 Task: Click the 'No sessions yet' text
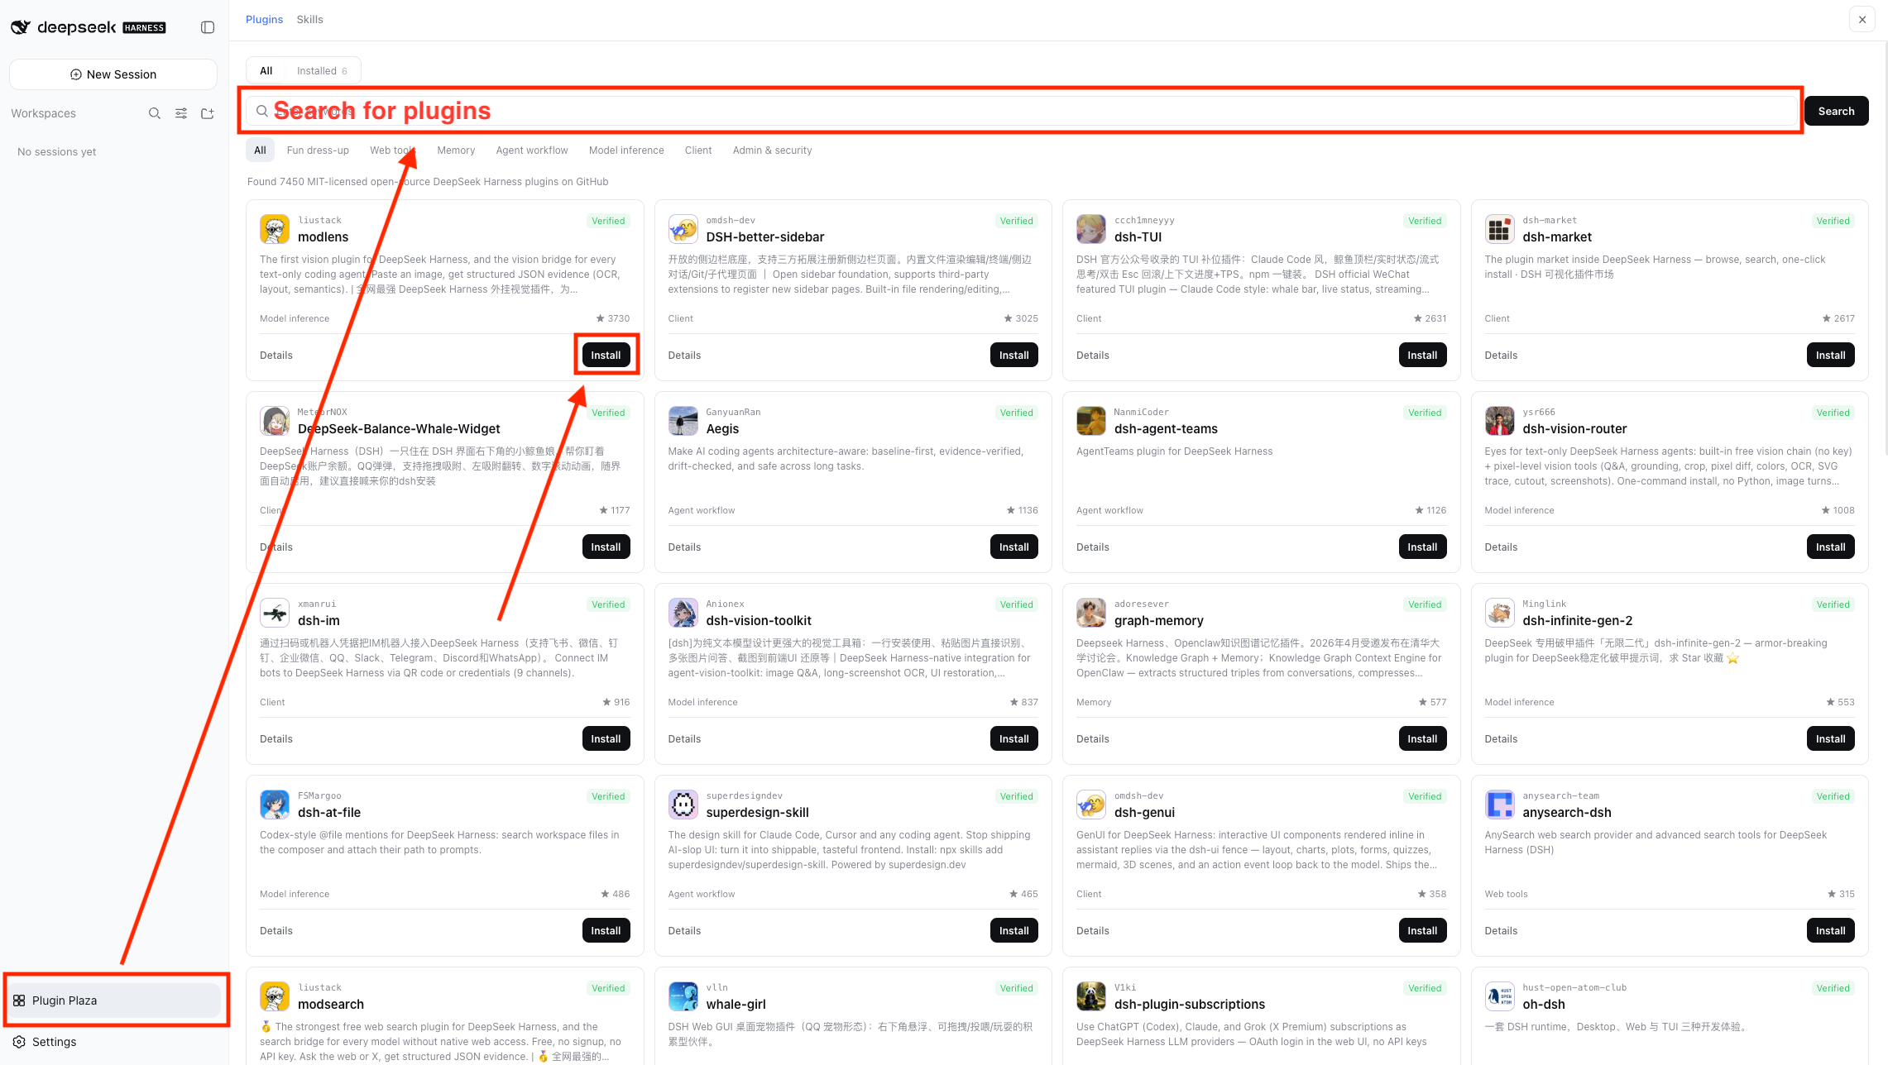[56, 152]
